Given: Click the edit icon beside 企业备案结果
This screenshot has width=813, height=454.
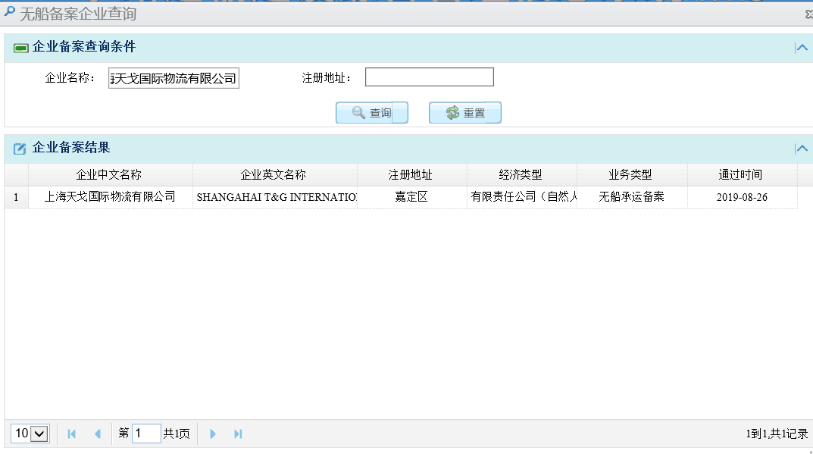Looking at the screenshot, I should 20,149.
